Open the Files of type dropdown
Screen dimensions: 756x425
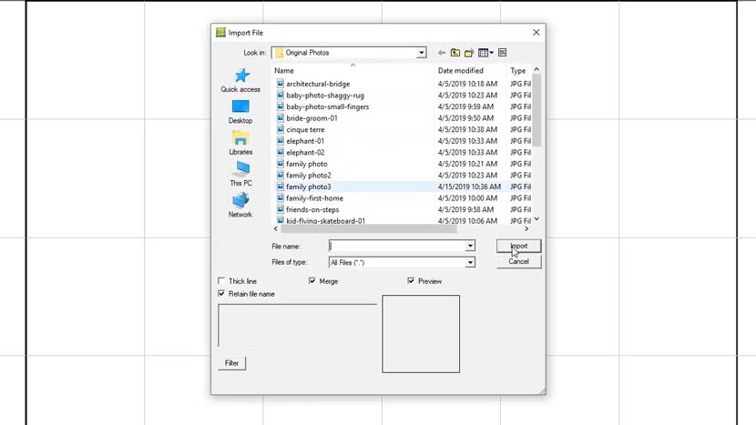coord(470,262)
